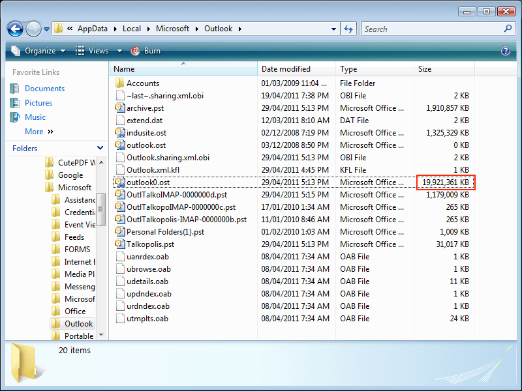
Task: Sort by Date modified column header
Action: (296, 69)
